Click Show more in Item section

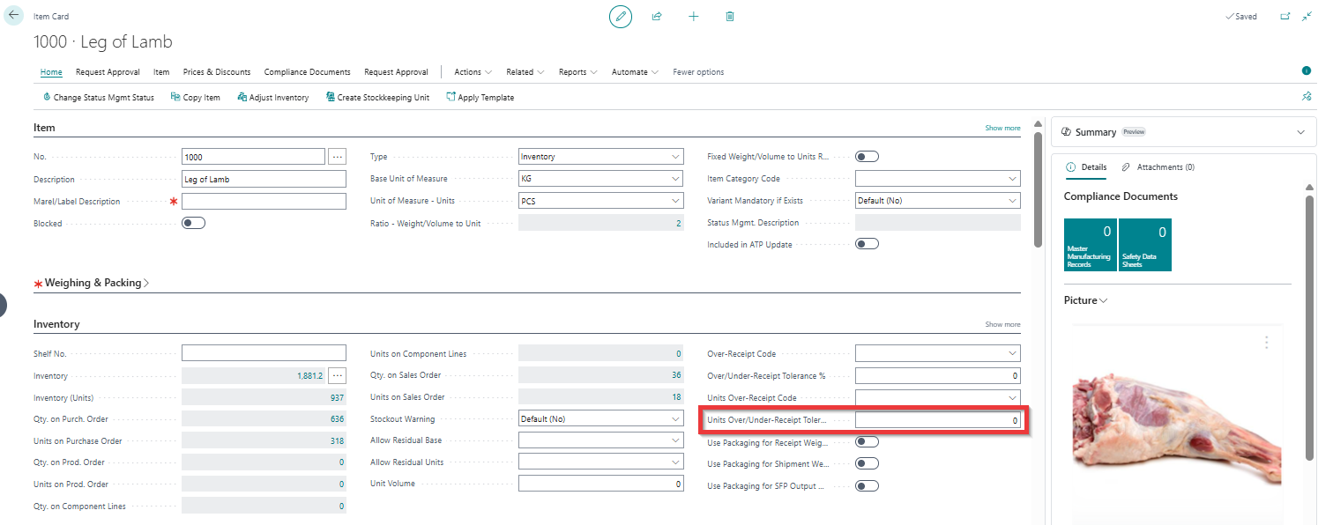click(x=1002, y=128)
